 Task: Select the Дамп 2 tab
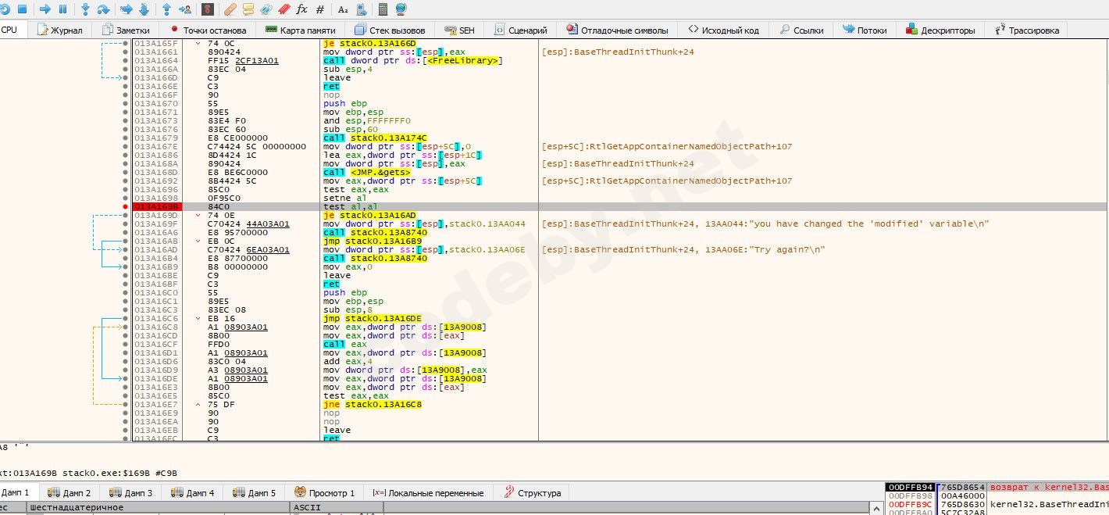(x=70, y=493)
